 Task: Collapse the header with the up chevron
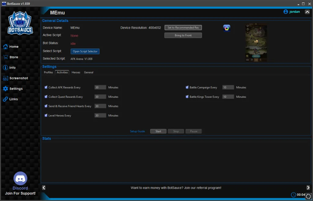[307, 12]
